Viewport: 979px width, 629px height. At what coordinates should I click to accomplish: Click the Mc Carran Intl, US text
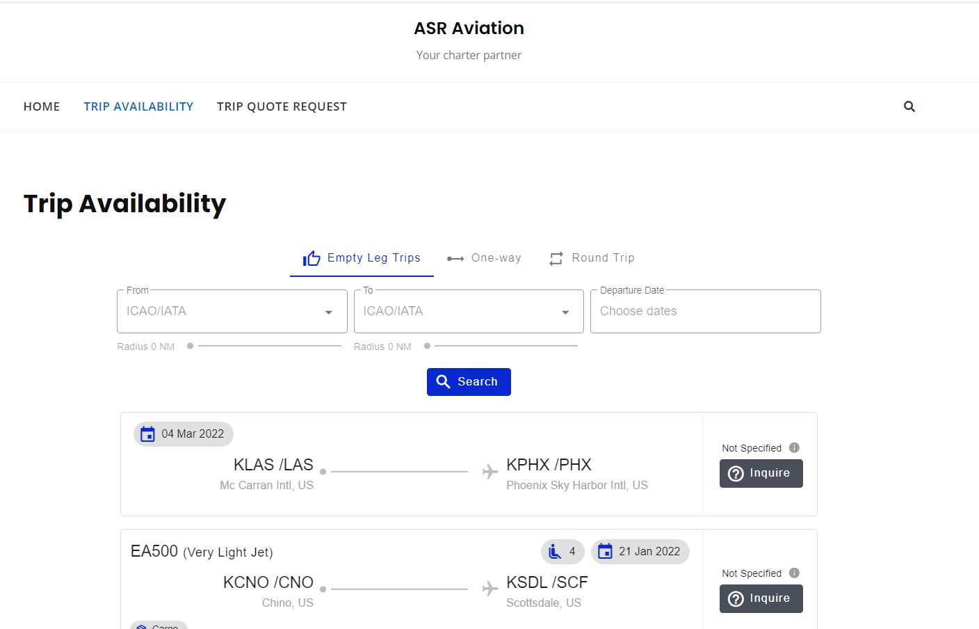267,485
